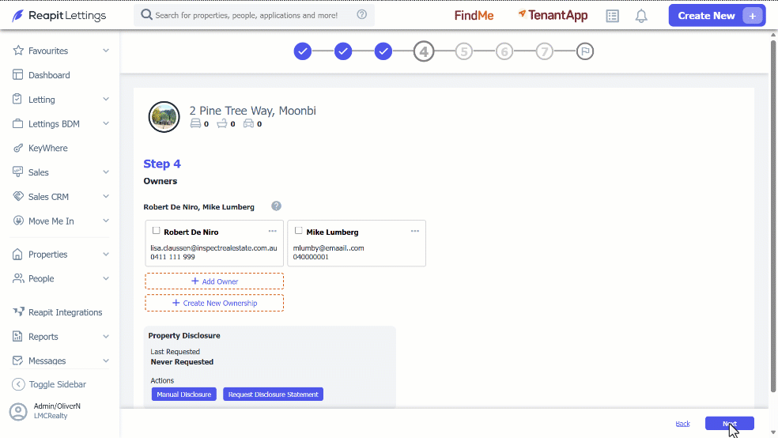
Task: Tick the Mike Lumberg owner checkbox
Action: (299, 231)
